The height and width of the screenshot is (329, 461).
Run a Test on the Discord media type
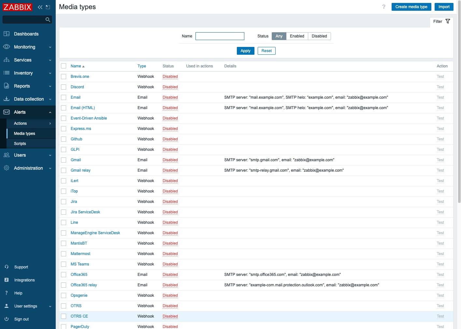(x=440, y=87)
